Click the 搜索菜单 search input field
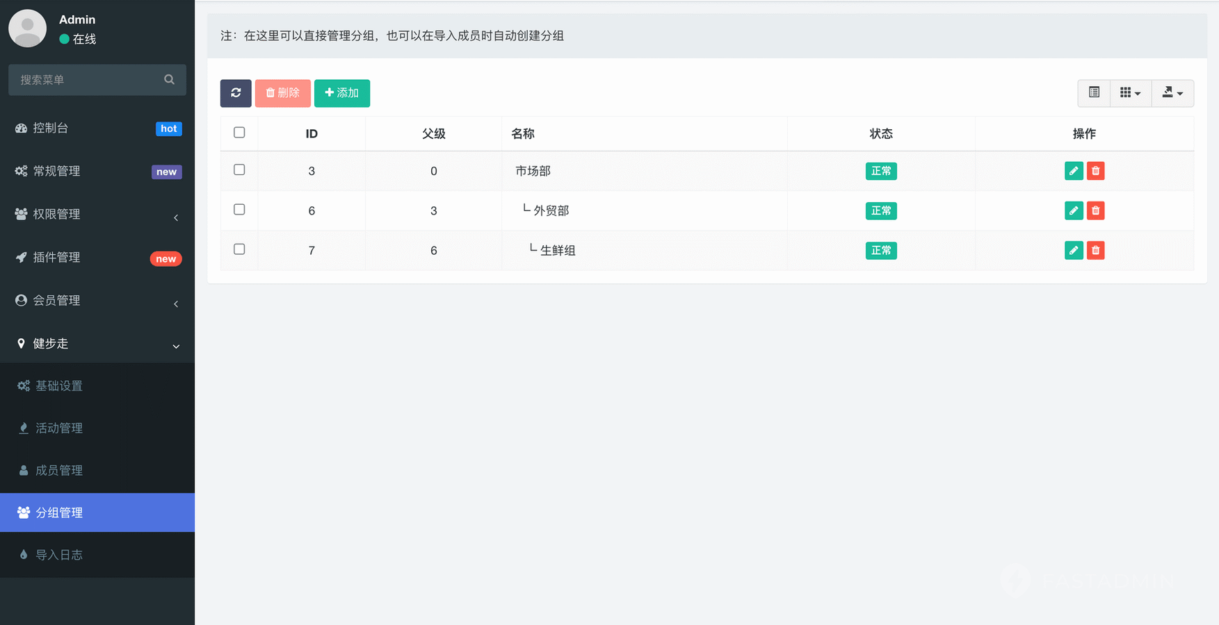 (x=87, y=80)
